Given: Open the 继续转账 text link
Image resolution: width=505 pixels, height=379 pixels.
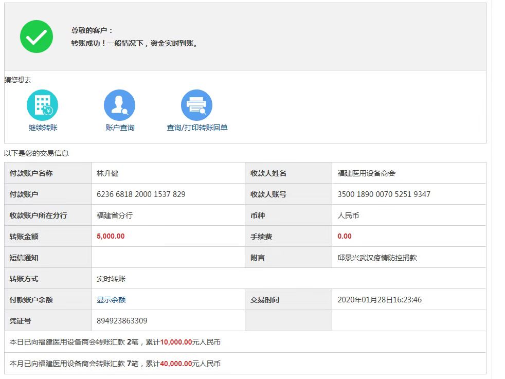Looking at the screenshot, I should pos(43,128).
